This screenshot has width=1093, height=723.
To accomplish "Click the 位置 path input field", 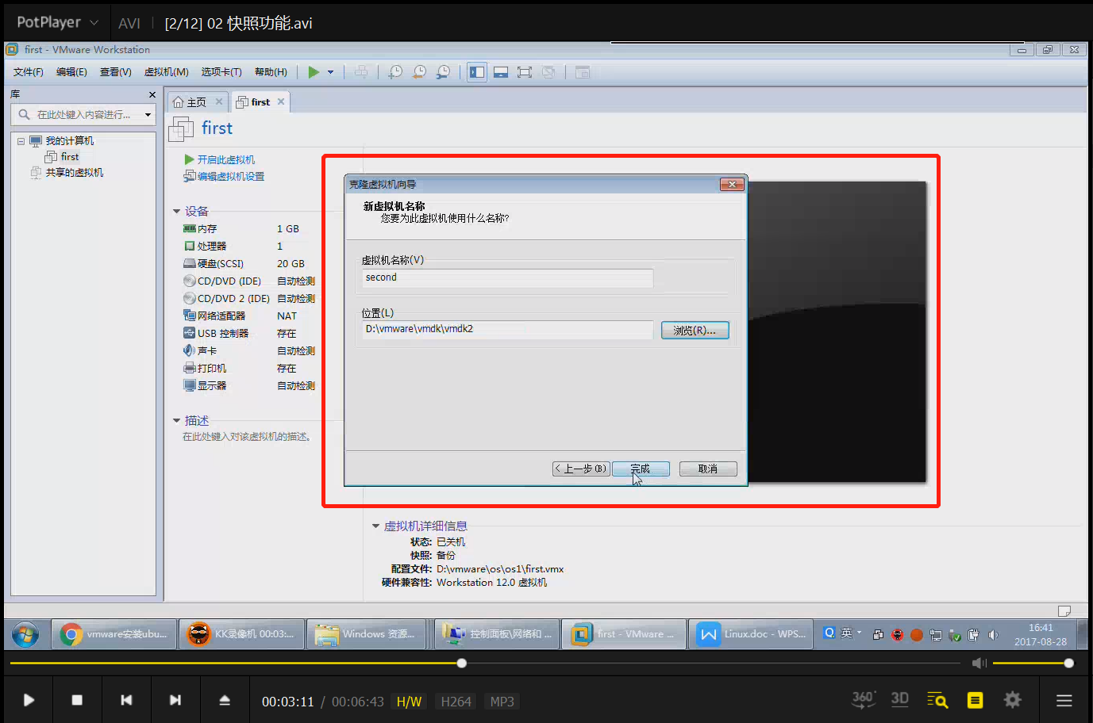I will (x=507, y=329).
